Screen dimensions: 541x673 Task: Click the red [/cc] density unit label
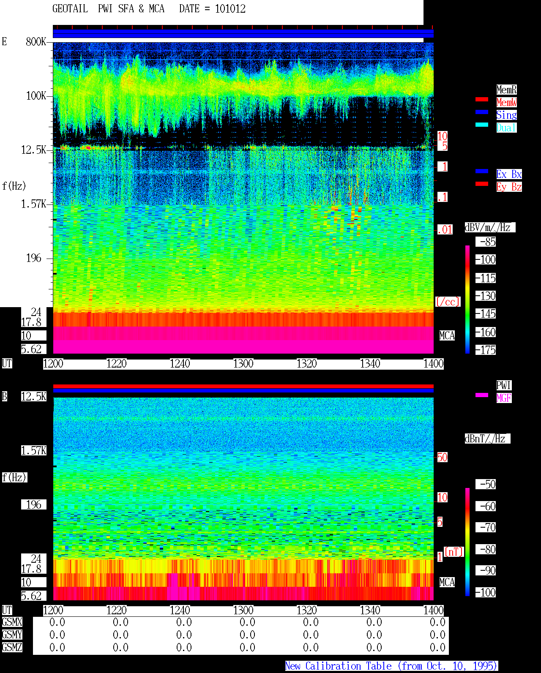point(448,302)
